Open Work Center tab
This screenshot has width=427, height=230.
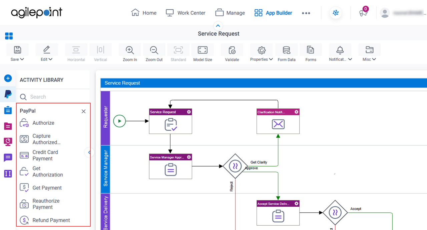pyautogui.click(x=186, y=13)
